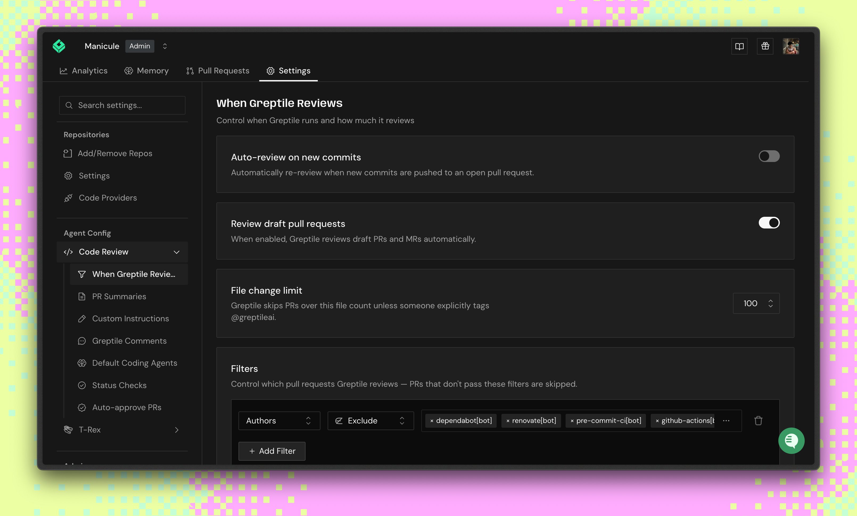The height and width of the screenshot is (516, 857).
Task: Click the Filters section heading
Action: 245,369
